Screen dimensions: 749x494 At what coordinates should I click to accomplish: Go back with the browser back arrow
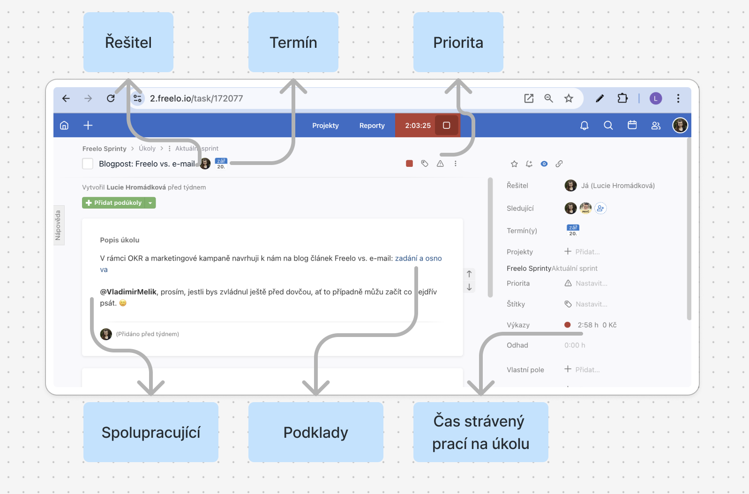66,98
